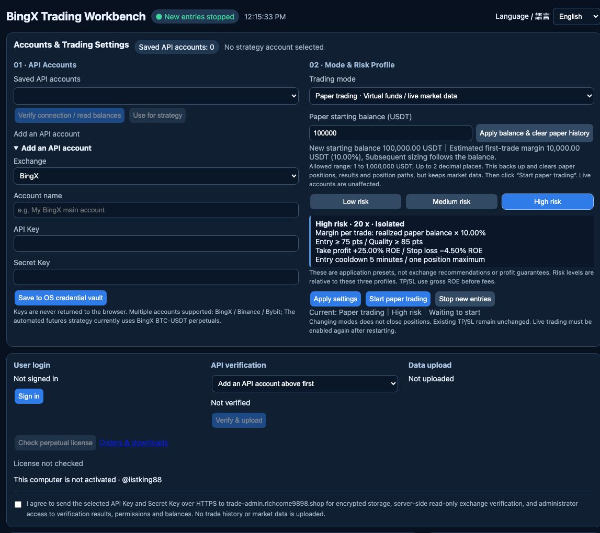Click the Sign in button
This screenshot has width=600, height=533.
29,396
